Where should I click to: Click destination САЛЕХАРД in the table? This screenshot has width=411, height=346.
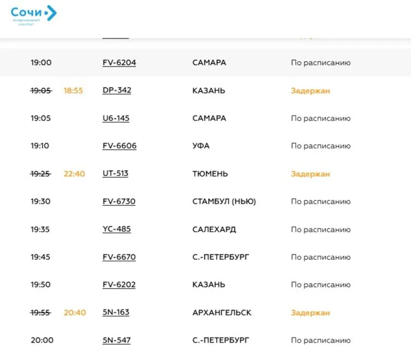click(x=214, y=229)
